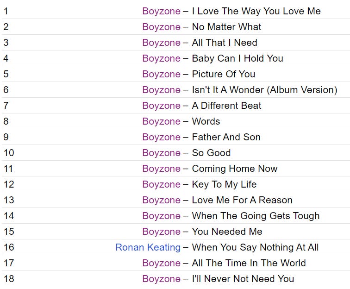Screen dimensions: 350x289
Task: Open Boyzone link on track 18
Action: 161,279
